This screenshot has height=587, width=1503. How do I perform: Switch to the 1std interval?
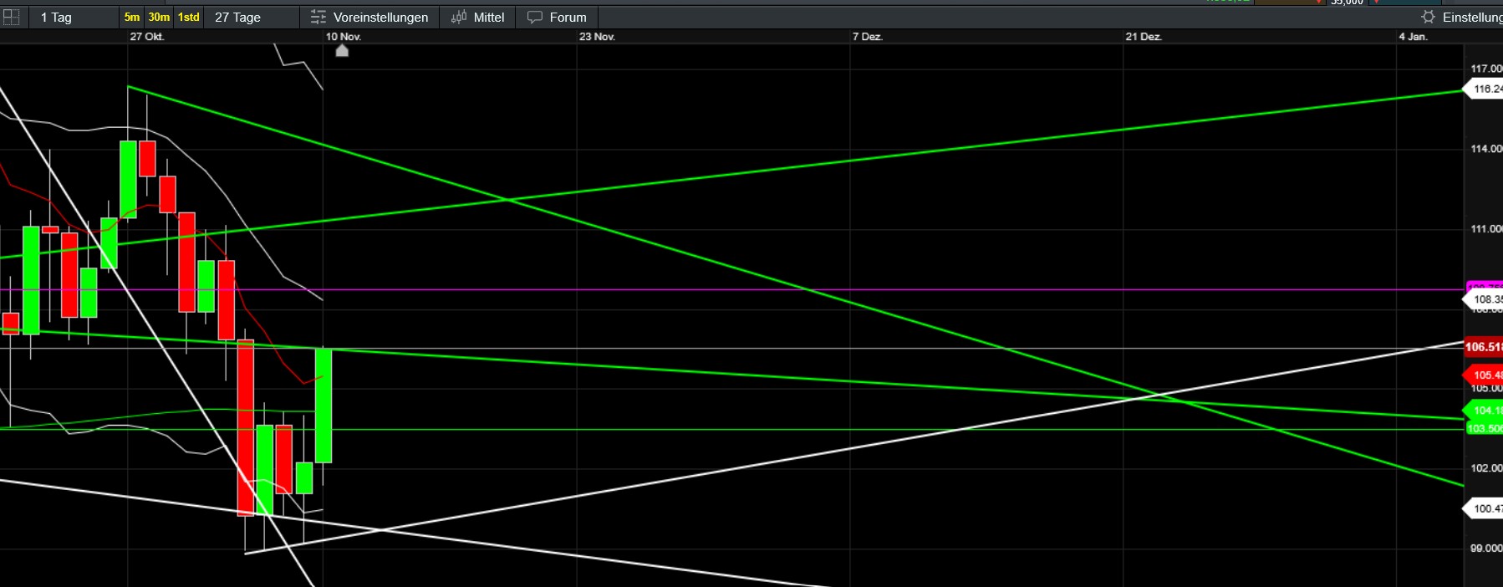pyautogui.click(x=188, y=17)
